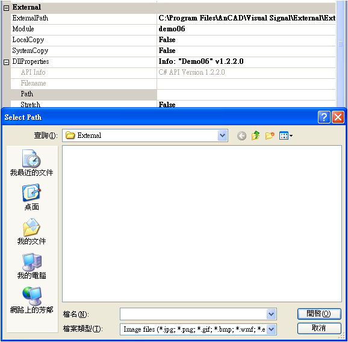Create a new folder
This screenshot has width=348, height=342.
(270, 135)
